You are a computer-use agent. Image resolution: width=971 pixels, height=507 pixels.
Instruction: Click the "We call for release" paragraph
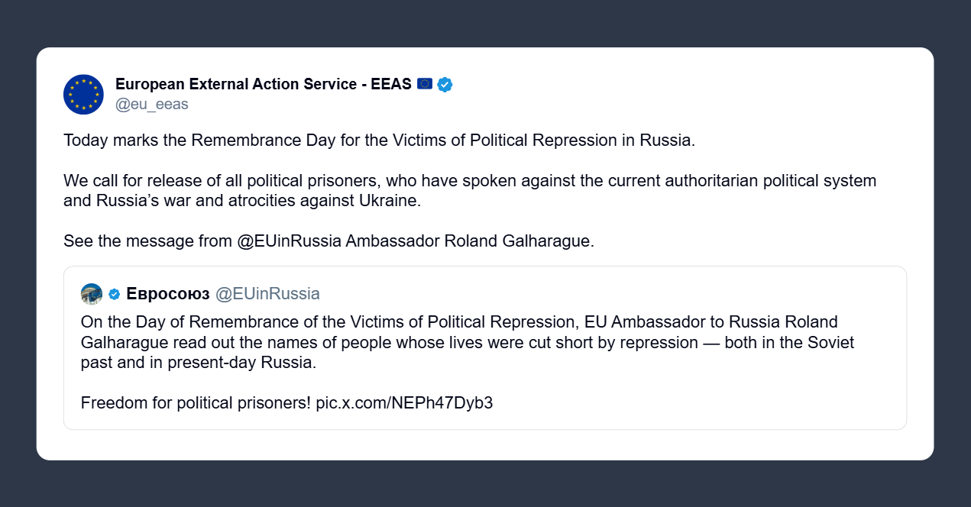click(469, 191)
